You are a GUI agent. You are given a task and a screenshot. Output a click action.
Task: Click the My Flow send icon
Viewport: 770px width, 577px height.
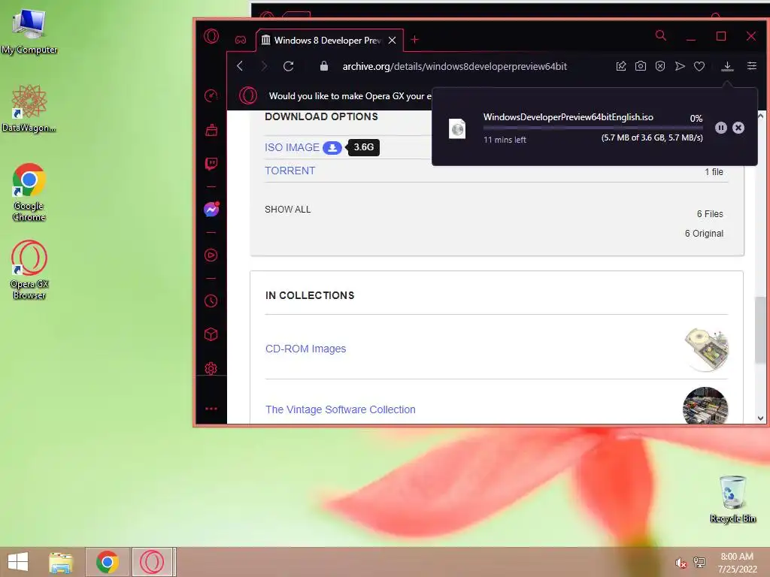(x=680, y=66)
